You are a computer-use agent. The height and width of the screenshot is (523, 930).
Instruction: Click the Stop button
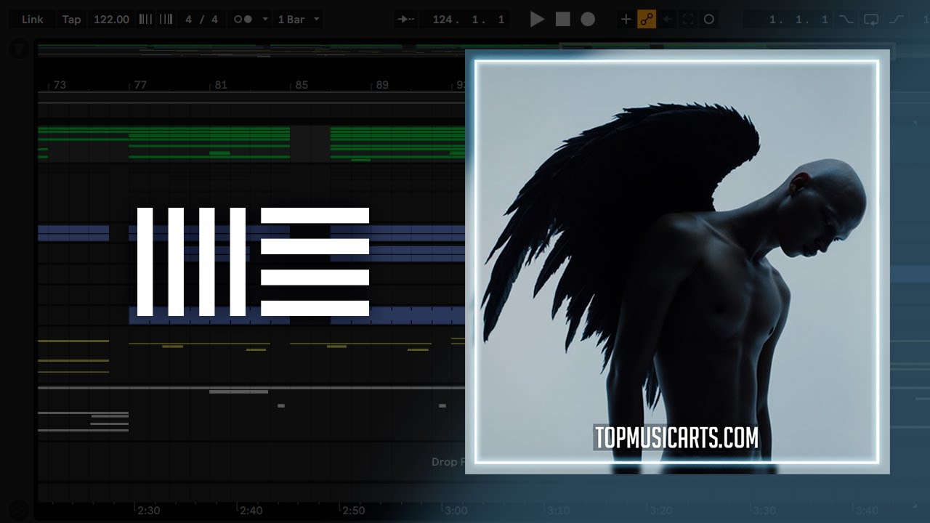pos(562,20)
